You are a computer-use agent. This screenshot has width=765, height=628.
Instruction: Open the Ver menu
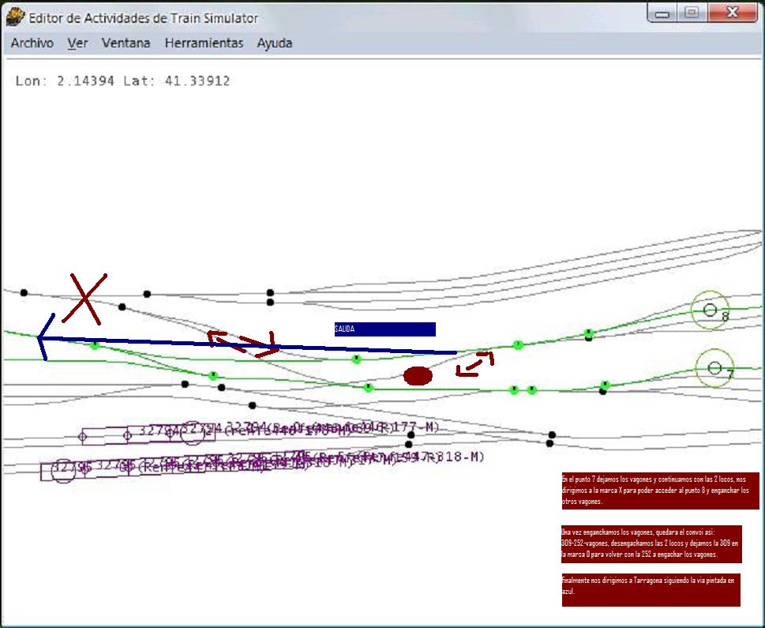(77, 43)
